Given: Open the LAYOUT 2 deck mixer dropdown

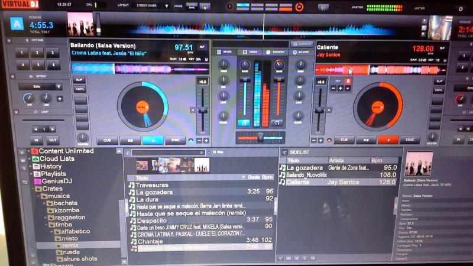Looking at the screenshot, I should click(x=167, y=6).
